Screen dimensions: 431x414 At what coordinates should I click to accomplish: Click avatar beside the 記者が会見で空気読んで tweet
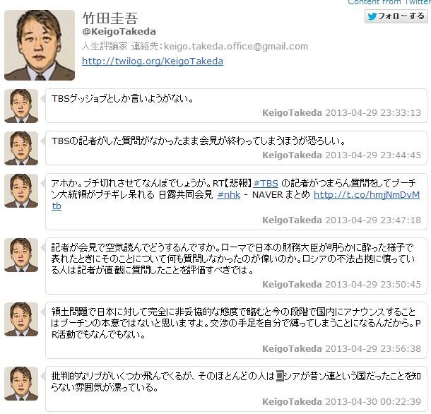pos(21,255)
